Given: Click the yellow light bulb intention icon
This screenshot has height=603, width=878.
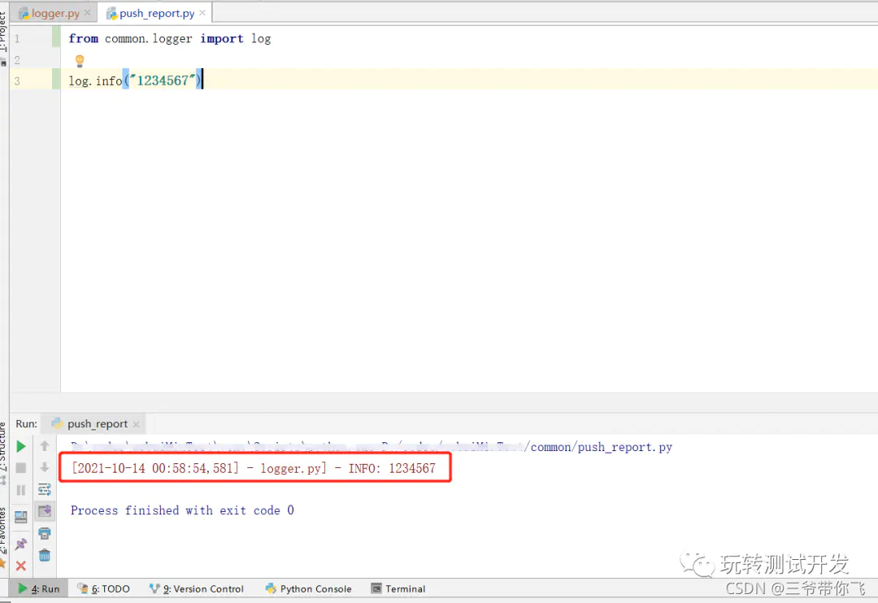Looking at the screenshot, I should click(x=80, y=60).
